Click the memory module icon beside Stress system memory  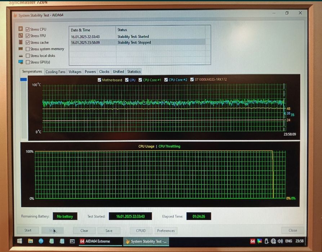(21, 49)
